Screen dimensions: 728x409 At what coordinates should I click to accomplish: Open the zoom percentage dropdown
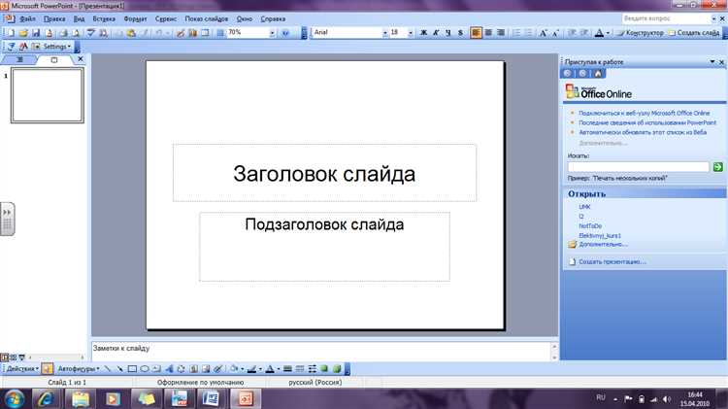click(271, 33)
